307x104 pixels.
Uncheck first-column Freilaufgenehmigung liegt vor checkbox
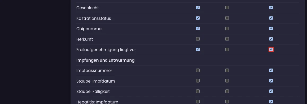(198, 49)
